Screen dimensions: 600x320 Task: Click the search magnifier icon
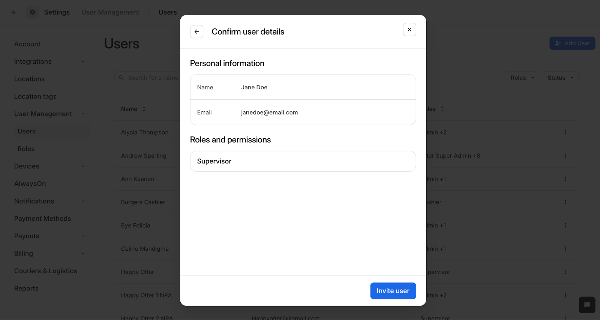tap(121, 78)
